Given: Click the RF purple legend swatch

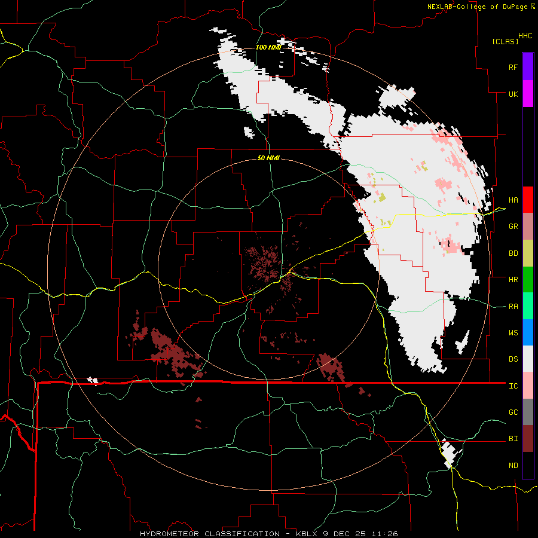Looking at the screenshot, I should (x=528, y=67).
